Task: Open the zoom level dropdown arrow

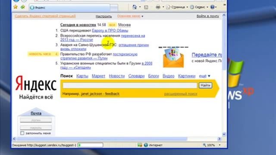Action: click(220, 145)
